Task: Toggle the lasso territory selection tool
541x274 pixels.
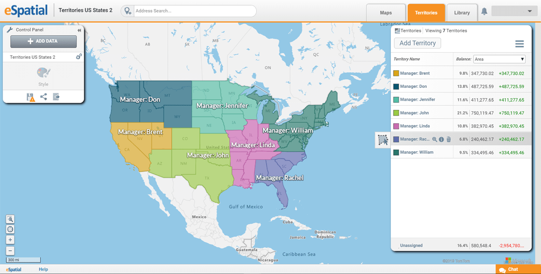Action: coord(382,139)
